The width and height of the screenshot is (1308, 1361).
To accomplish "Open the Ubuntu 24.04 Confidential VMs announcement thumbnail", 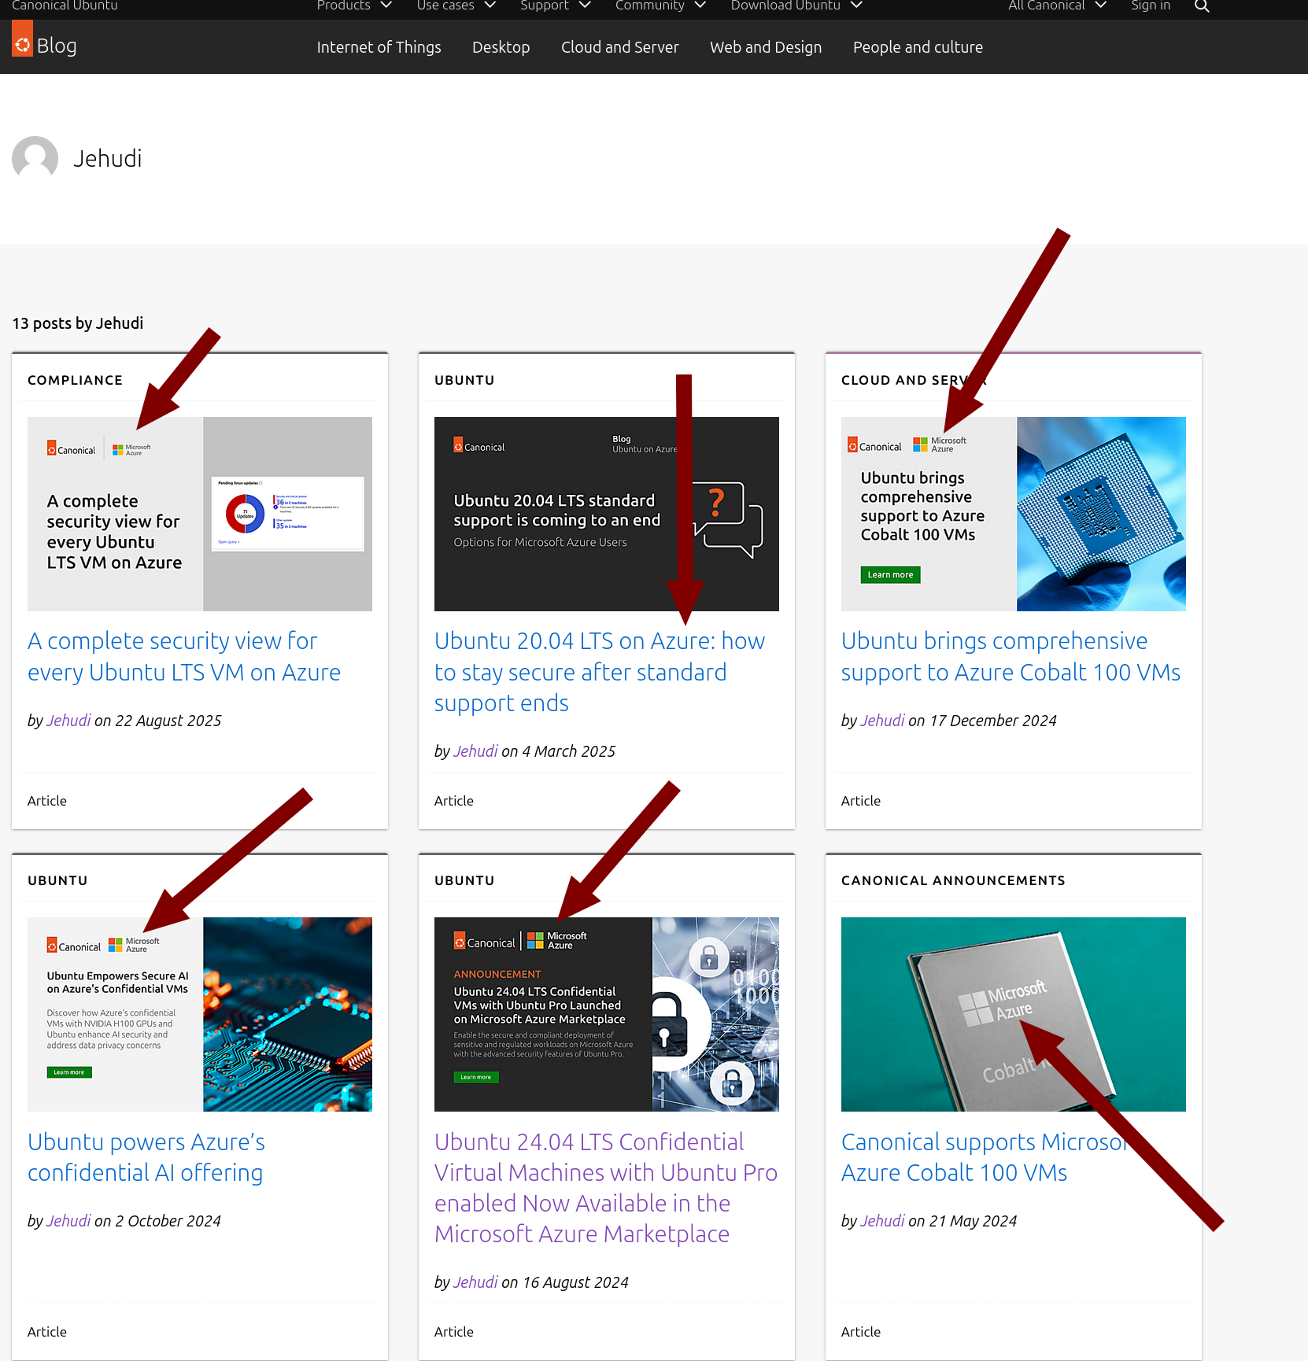I will pyautogui.click(x=607, y=1014).
